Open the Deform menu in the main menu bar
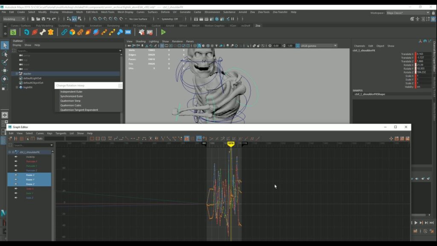Viewport: 437px width, 246px height. pyautogui.click(x=165, y=12)
